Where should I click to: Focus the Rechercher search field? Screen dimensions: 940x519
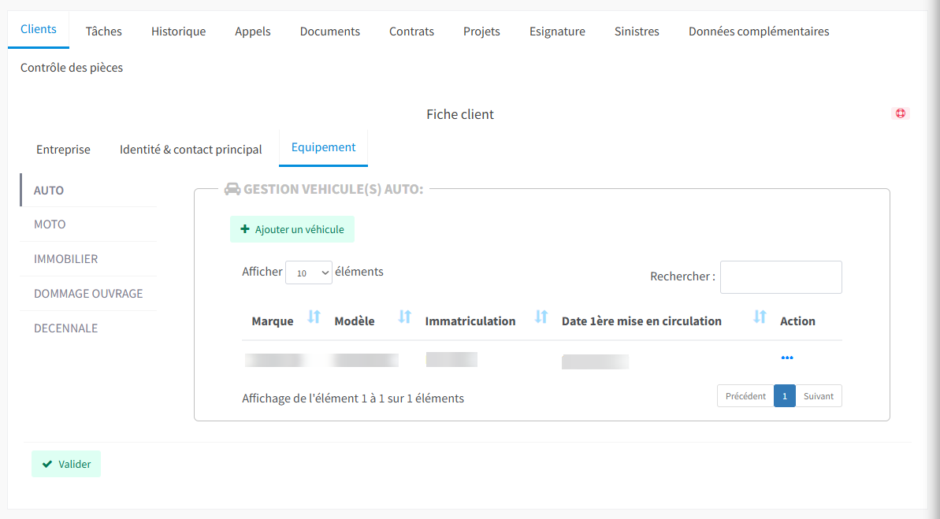click(x=780, y=277)
